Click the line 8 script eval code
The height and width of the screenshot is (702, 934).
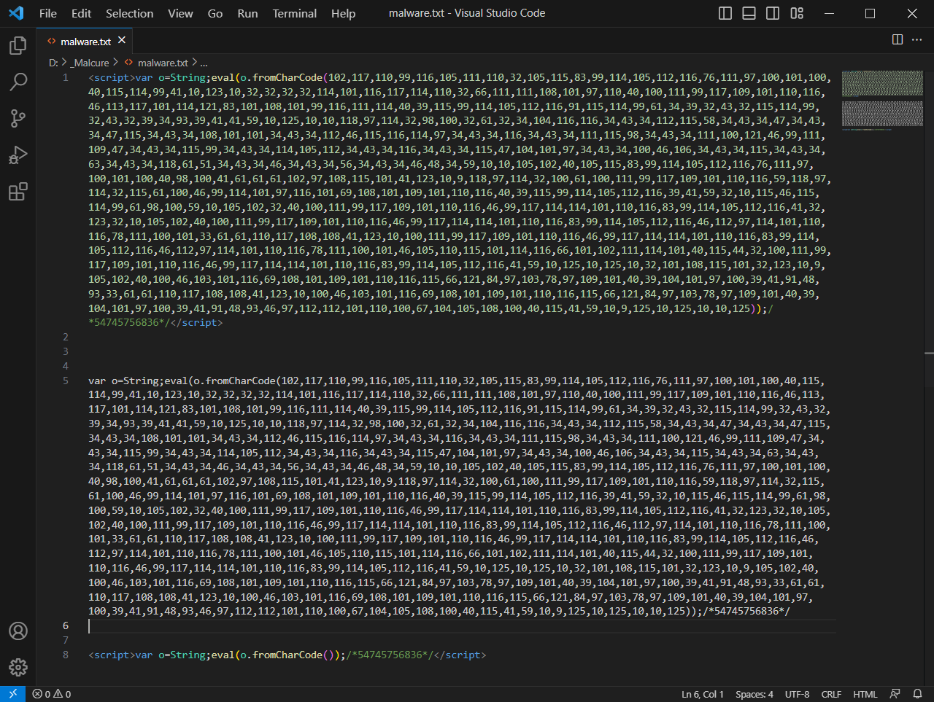click(x=287, y=655)
